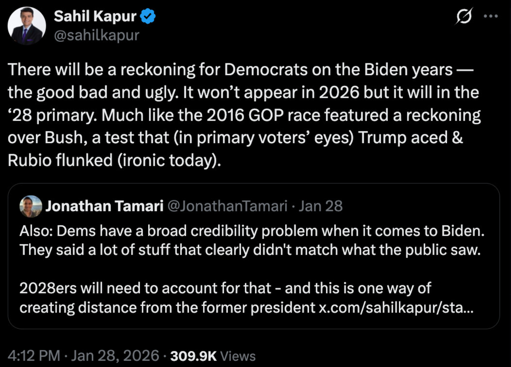Click the quoted paragraph starting "2028ers will need"
Viewport: 511px width, 367px height.
(x=225, y=288)
